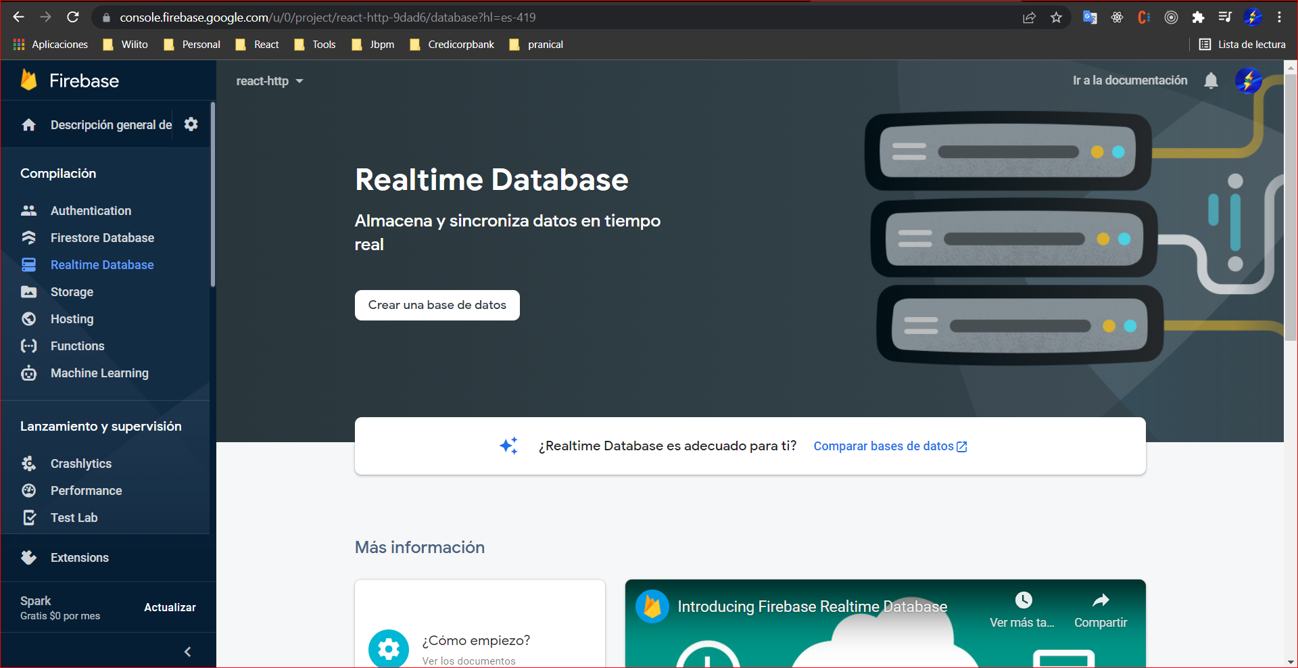1298x668 pixels.
Task: Expand the react-http project dropdown
Action: click(270, 81)
